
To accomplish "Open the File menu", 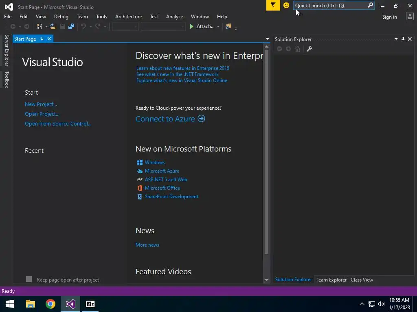I will click(x=8, y=16).
